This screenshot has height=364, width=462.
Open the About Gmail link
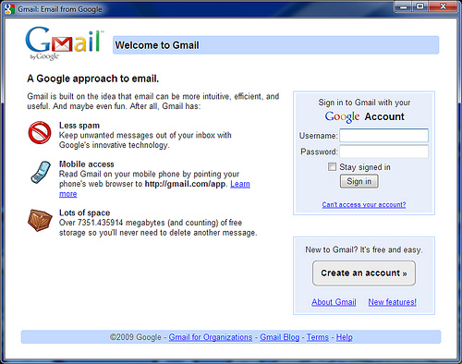[x=334, y=302]
